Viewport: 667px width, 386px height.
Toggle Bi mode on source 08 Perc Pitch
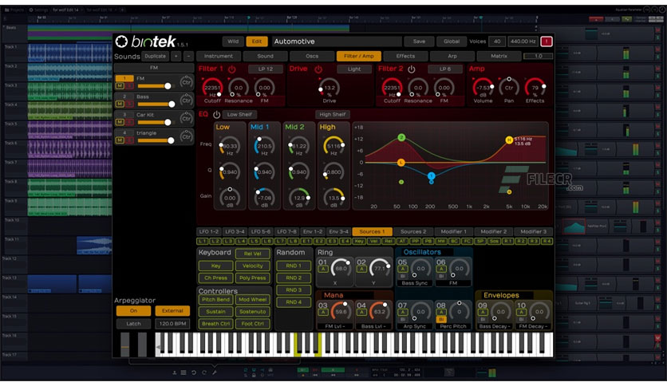(441, 319)
